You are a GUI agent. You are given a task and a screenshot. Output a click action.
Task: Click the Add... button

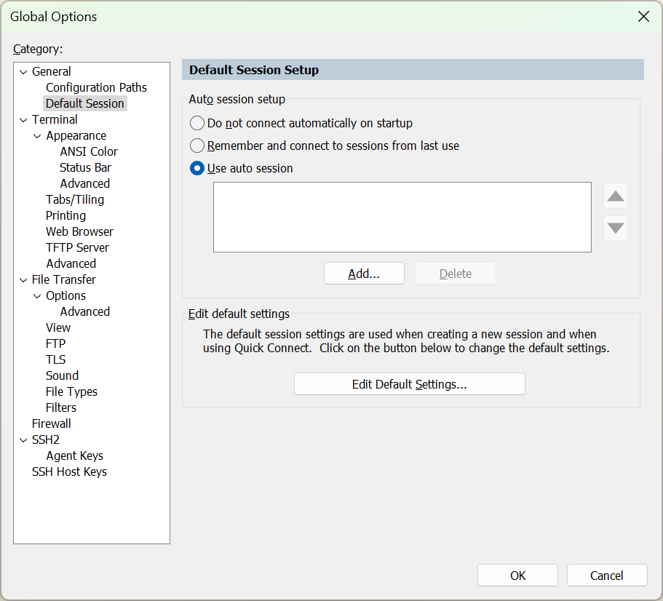(x=364, y=274)
